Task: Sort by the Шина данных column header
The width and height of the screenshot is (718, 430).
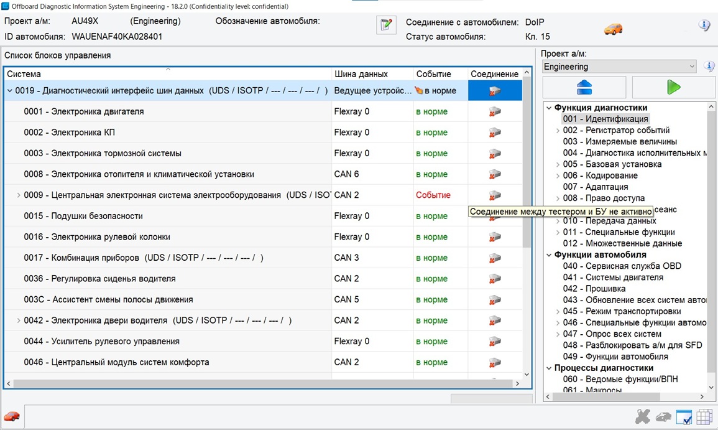Action: pos(361,74)
